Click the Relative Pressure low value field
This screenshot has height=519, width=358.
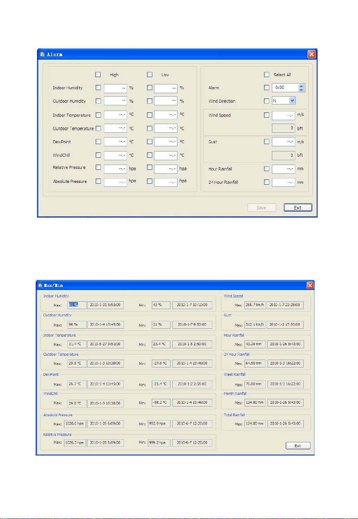click(166, 169)
